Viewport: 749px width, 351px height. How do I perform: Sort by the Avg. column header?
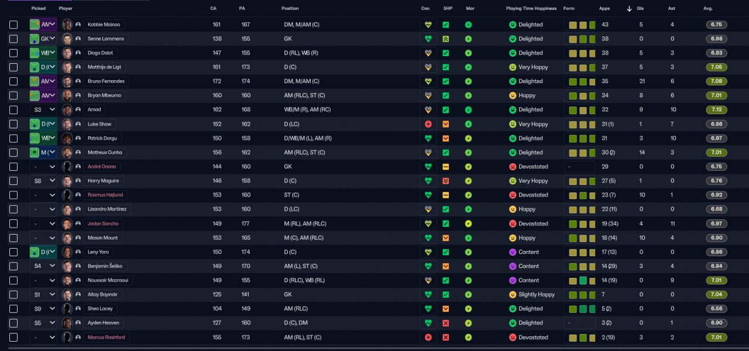pos(708,9)
